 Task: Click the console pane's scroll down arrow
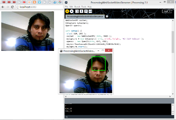(173, 114)
